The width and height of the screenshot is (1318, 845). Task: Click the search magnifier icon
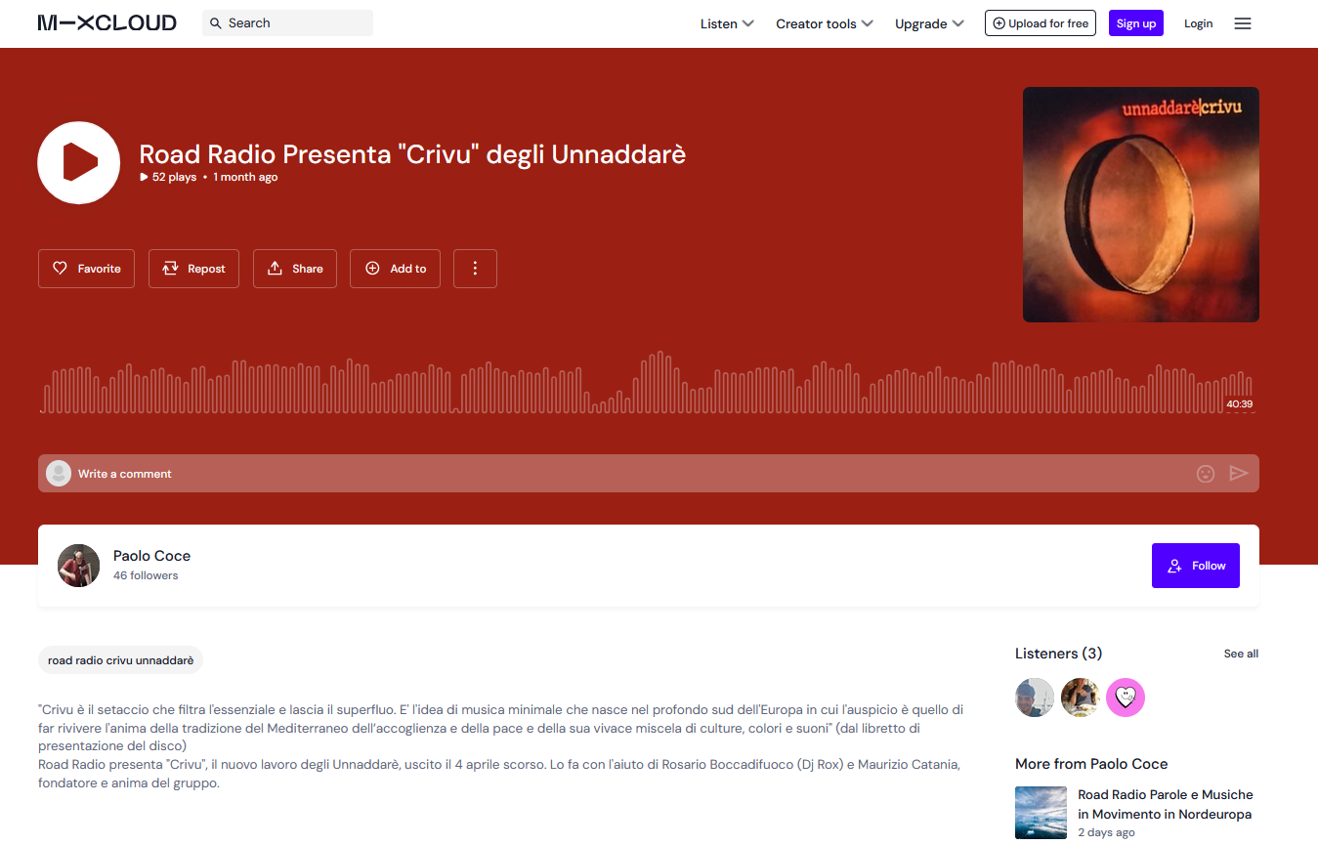(216, 23)
